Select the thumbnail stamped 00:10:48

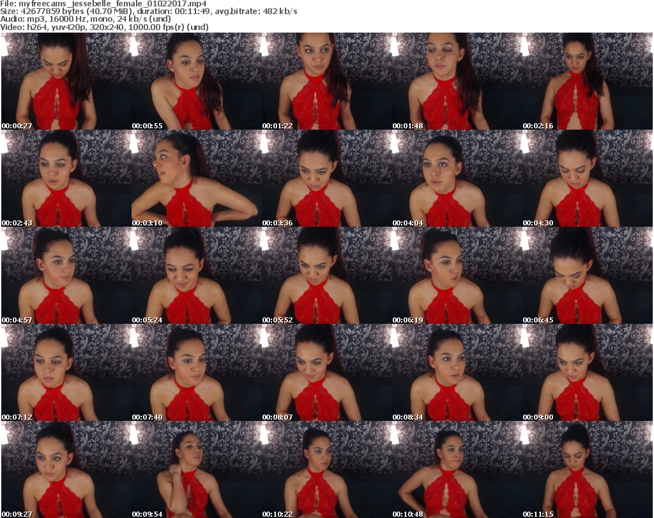pos(457,469)
